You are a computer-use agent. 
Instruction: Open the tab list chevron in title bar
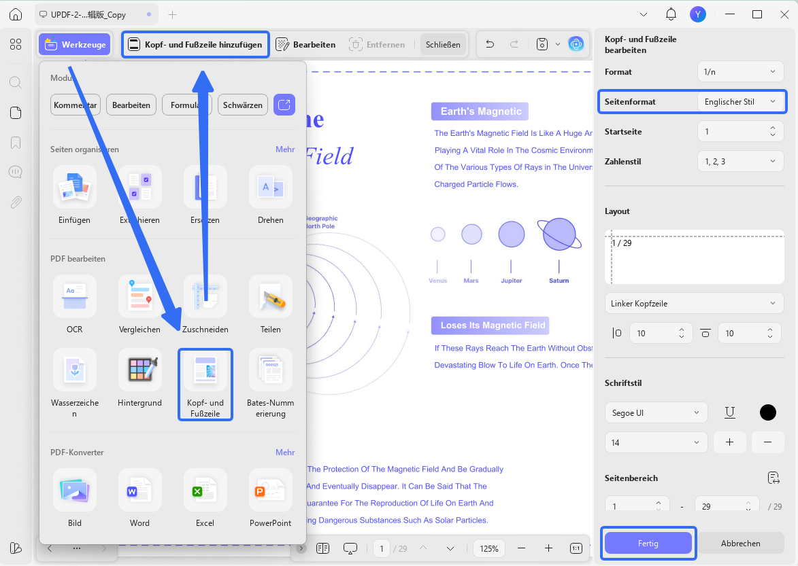(x=644, y=14)
